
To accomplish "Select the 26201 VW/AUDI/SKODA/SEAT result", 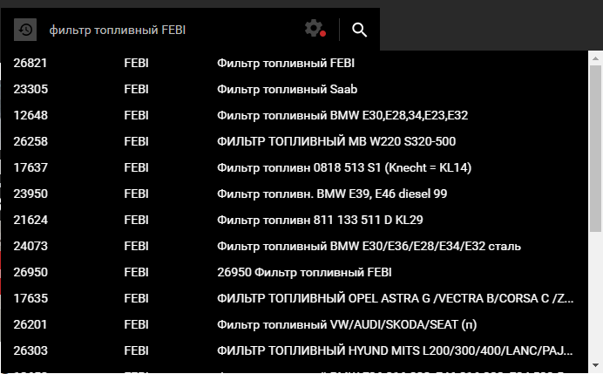I will click(295, 325).
